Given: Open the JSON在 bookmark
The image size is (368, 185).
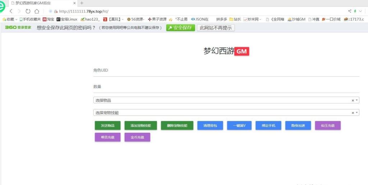Looking at the screenshot, I should point(200,19).
